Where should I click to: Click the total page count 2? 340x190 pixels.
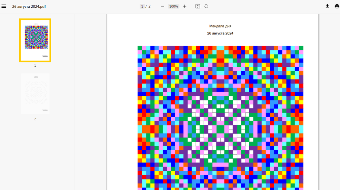(149, 6)
